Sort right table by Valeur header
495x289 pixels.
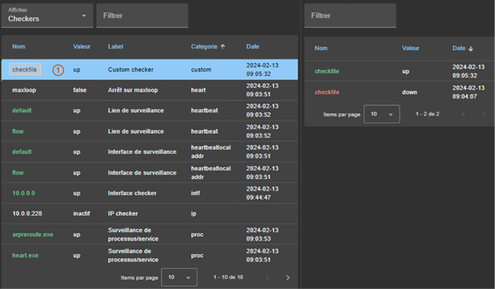410,48
